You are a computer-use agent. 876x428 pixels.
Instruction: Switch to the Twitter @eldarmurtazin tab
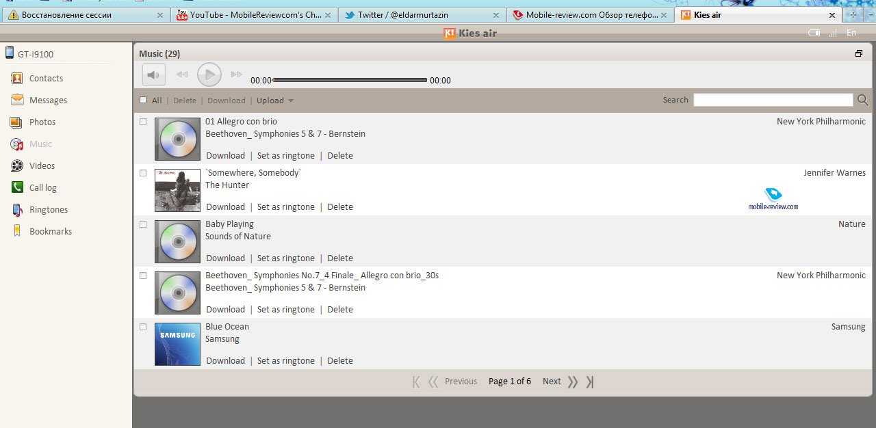[x=422, y=15]
